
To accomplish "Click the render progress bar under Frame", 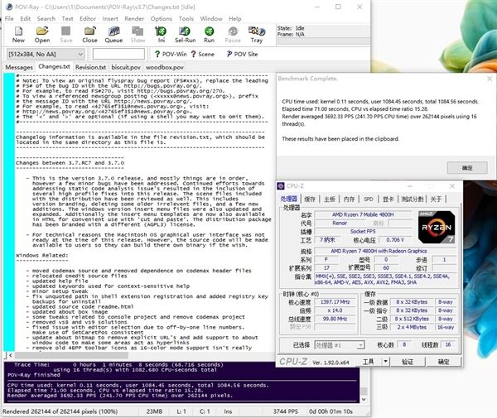I will click(x=323, y=41).
